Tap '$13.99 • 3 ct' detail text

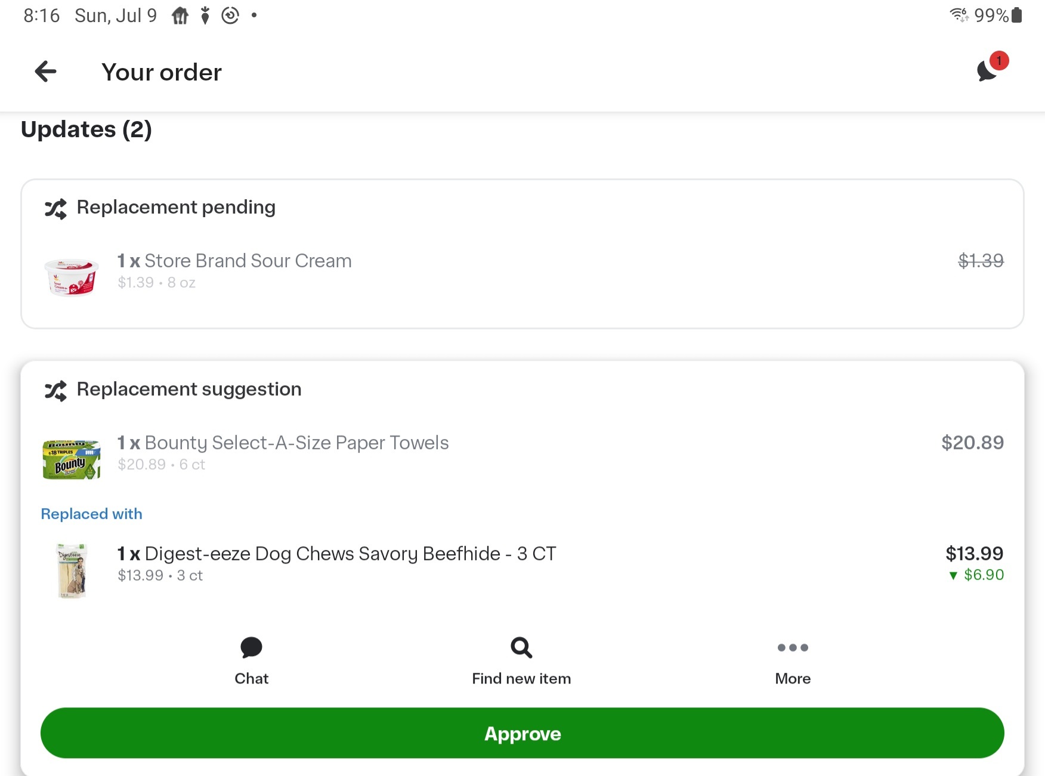click(x=160, y=576)
